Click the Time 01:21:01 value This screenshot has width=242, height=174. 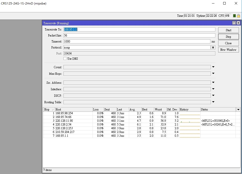point(189,16)
